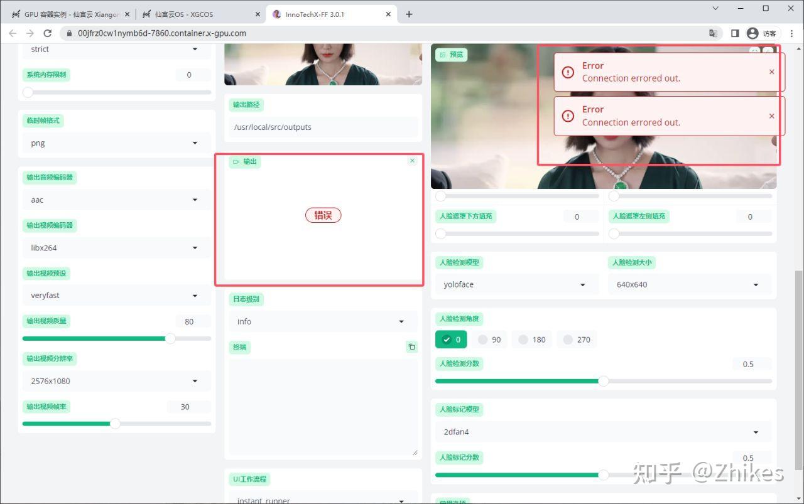This screenshot has height=504, width=804.
Task: Close the InnoTechX-FF 3.0.1 tab
Action: tap(388, 14)
